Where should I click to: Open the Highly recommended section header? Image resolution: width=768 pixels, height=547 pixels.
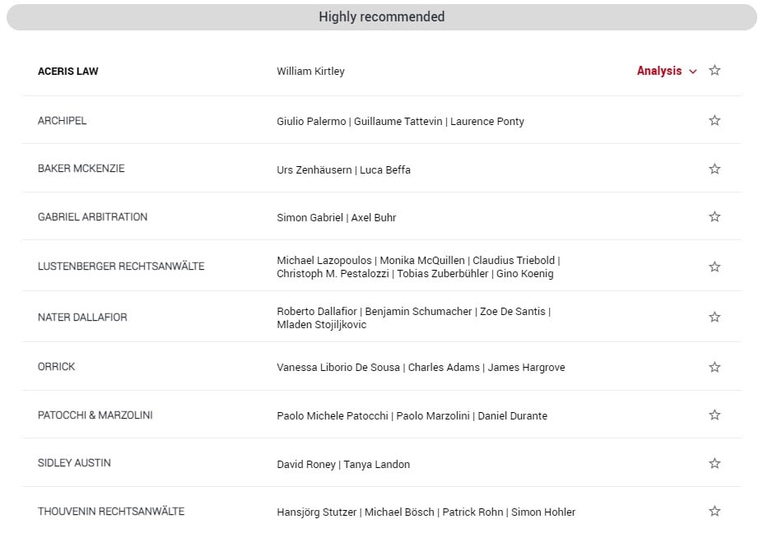point(382,17)
